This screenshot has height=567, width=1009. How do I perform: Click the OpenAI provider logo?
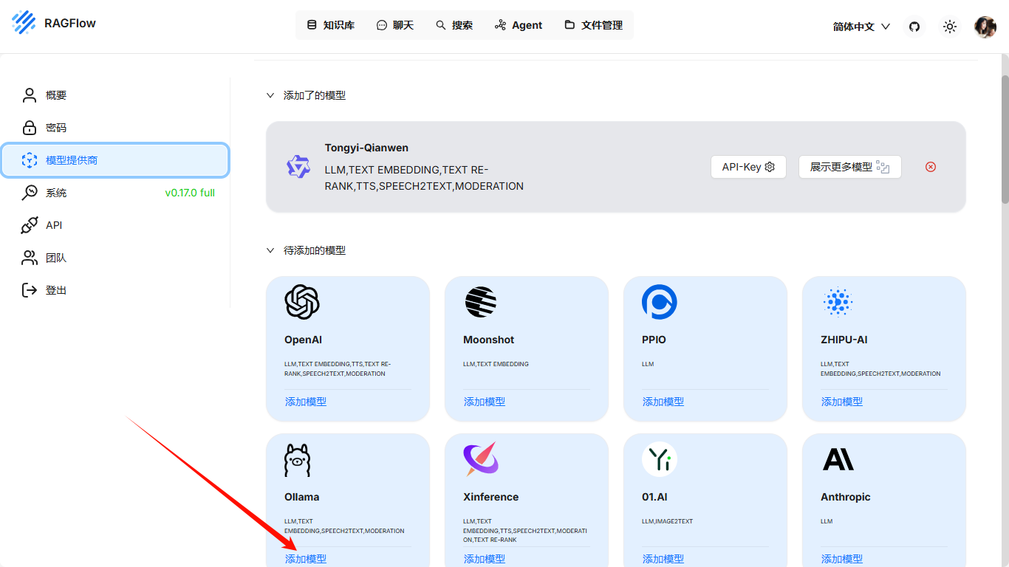(301, 302)
